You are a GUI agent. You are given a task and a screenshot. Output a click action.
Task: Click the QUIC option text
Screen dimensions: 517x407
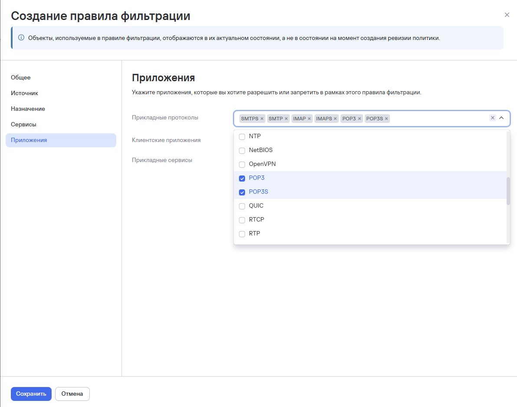pos(256,205)
